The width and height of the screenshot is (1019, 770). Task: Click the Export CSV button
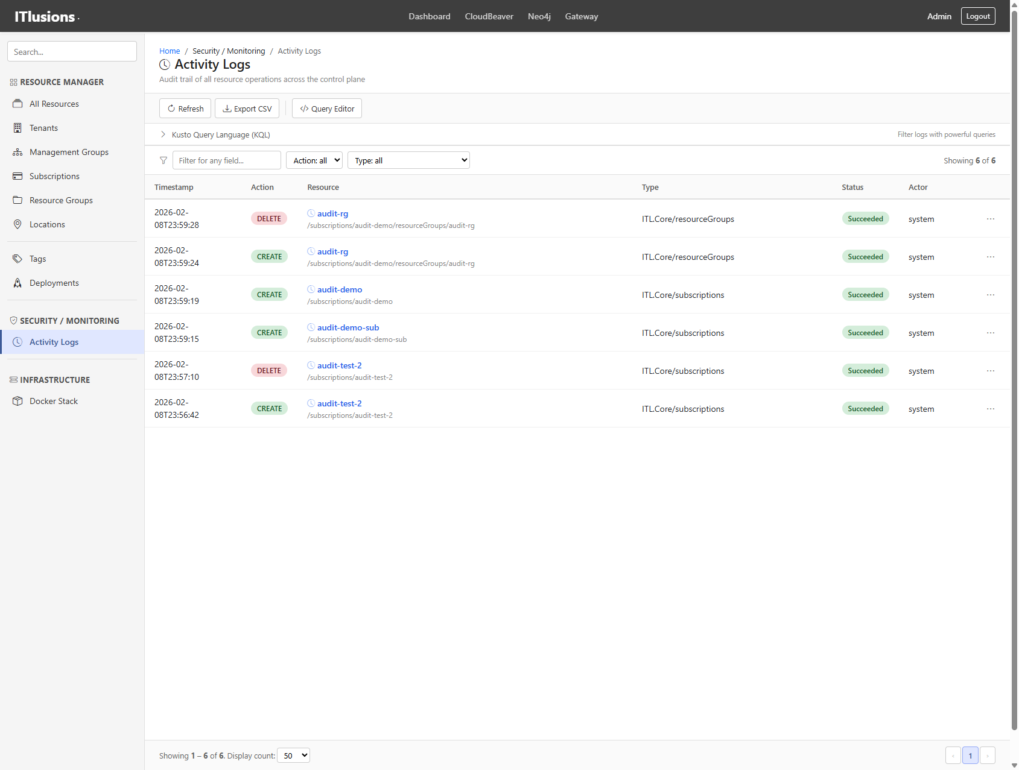[247, 108]
